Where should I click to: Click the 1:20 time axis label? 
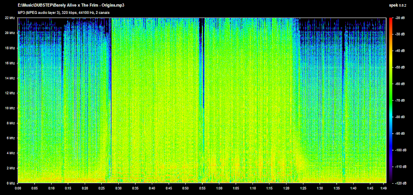(286, 188)
